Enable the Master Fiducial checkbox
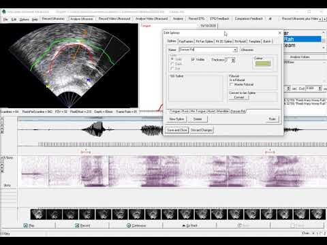The image size is (327, 245). [232, 84]
